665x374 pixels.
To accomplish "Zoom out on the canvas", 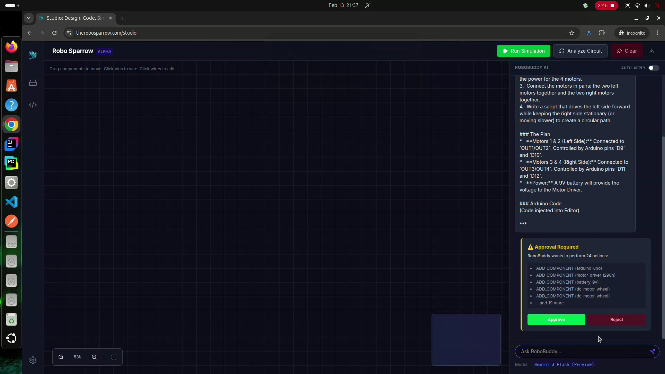I will click(x=61, y=357).
